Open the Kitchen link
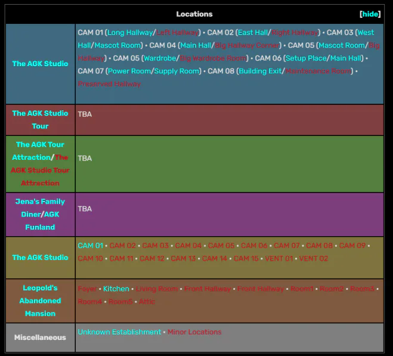The height and width of the screenshot is (356, 393). coord(116,289)
